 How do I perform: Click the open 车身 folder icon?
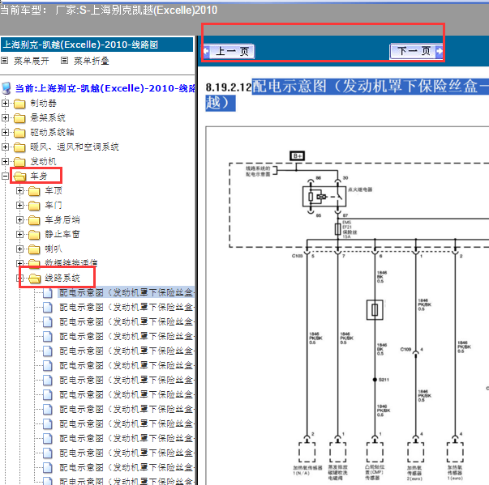pyautogui.click(x=19, y=177)
